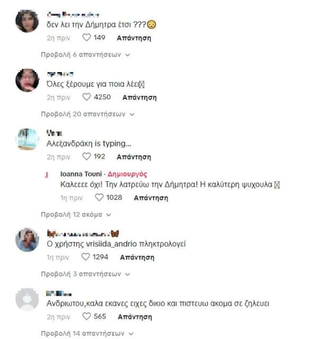Open first commenter's profile picture
This screenshot has height=339, width=324.
click(27, 21)
